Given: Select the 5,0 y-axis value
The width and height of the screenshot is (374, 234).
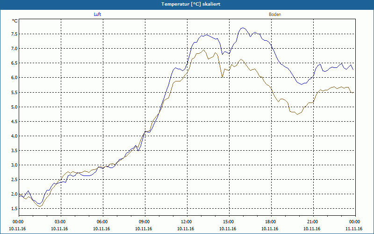Looking at the screenshot, I should tap(14, 107).
